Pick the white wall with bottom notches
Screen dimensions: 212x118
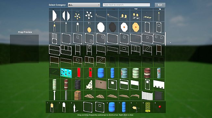159,85
